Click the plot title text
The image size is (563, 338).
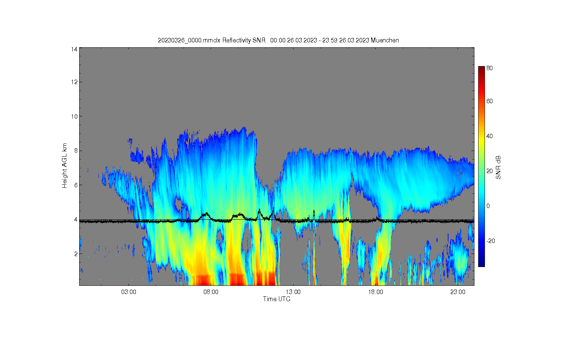pyautogui.click(x=278, y=40)
